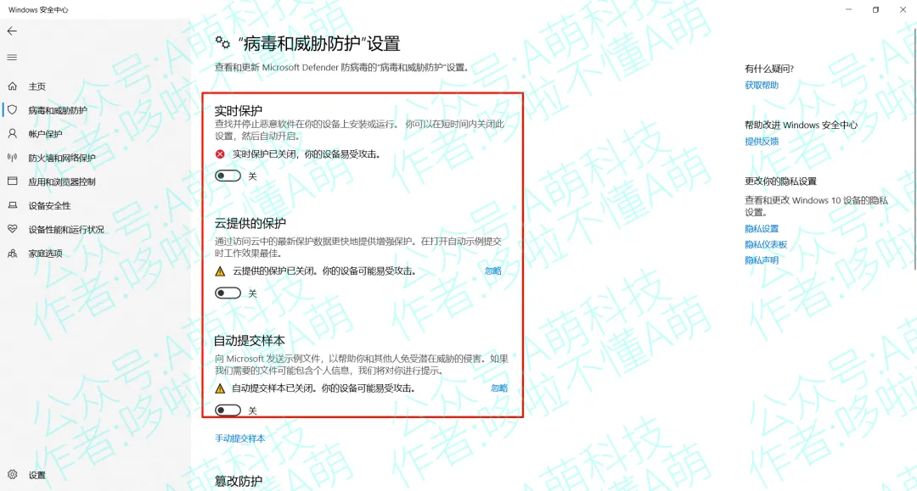
Task: Click the 更改你的隐私设置 heading
Action: tap(780, 181)
